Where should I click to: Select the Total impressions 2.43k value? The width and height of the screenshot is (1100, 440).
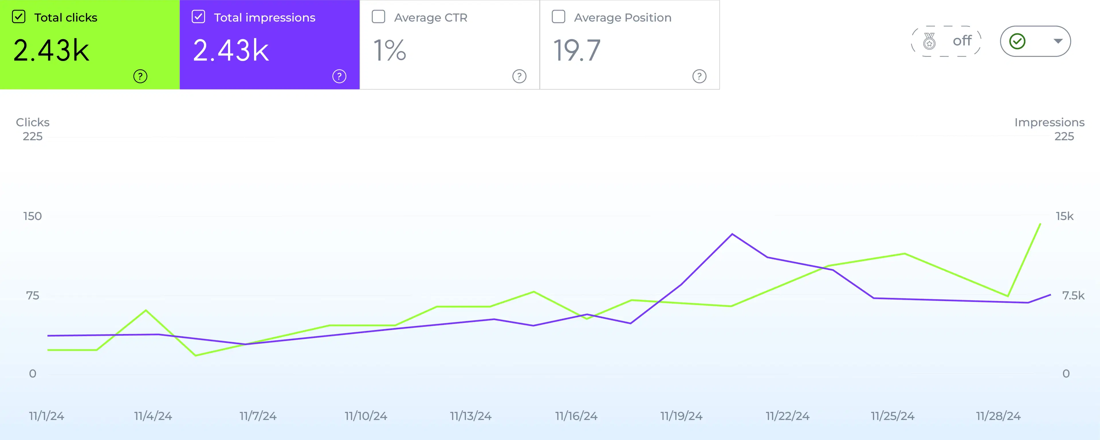click(x=231, y=51)
